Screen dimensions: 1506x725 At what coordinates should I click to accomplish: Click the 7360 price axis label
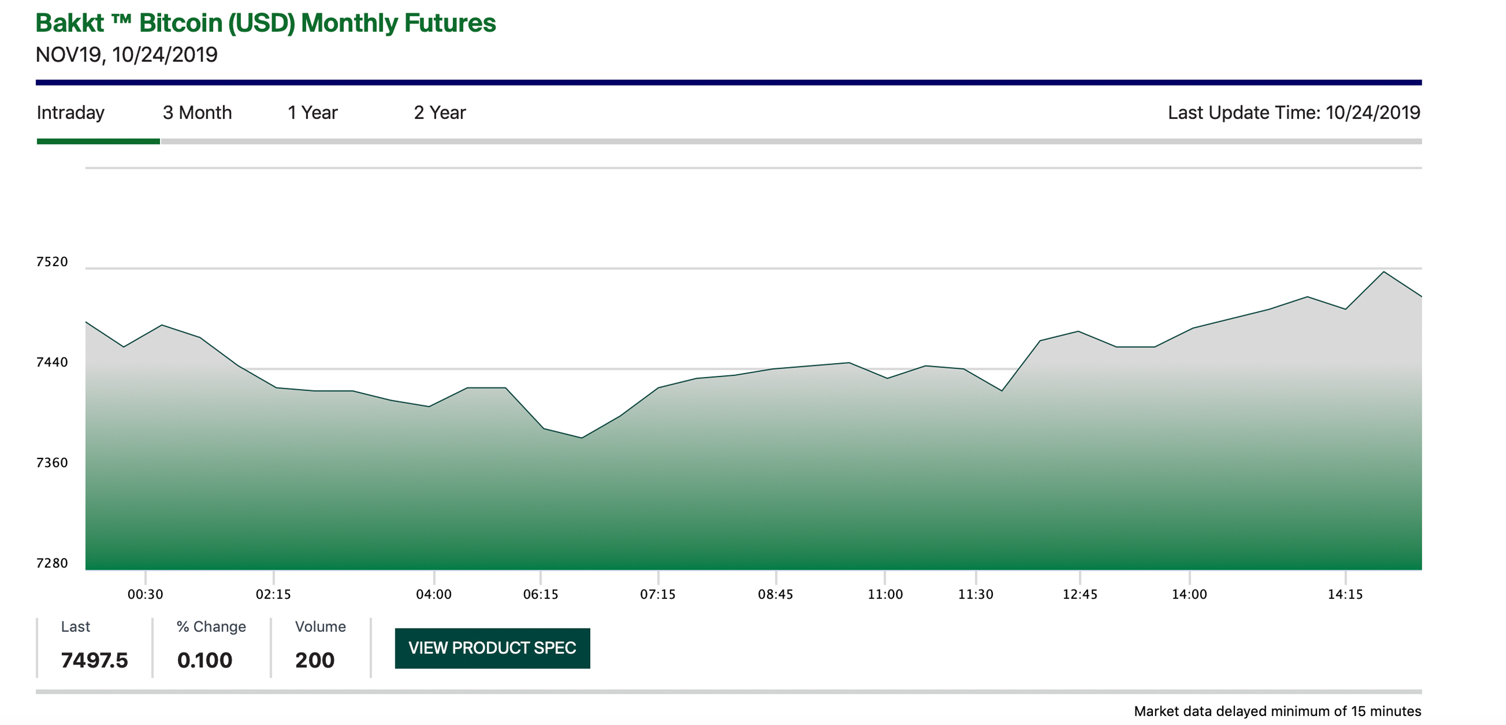(52, 462)
